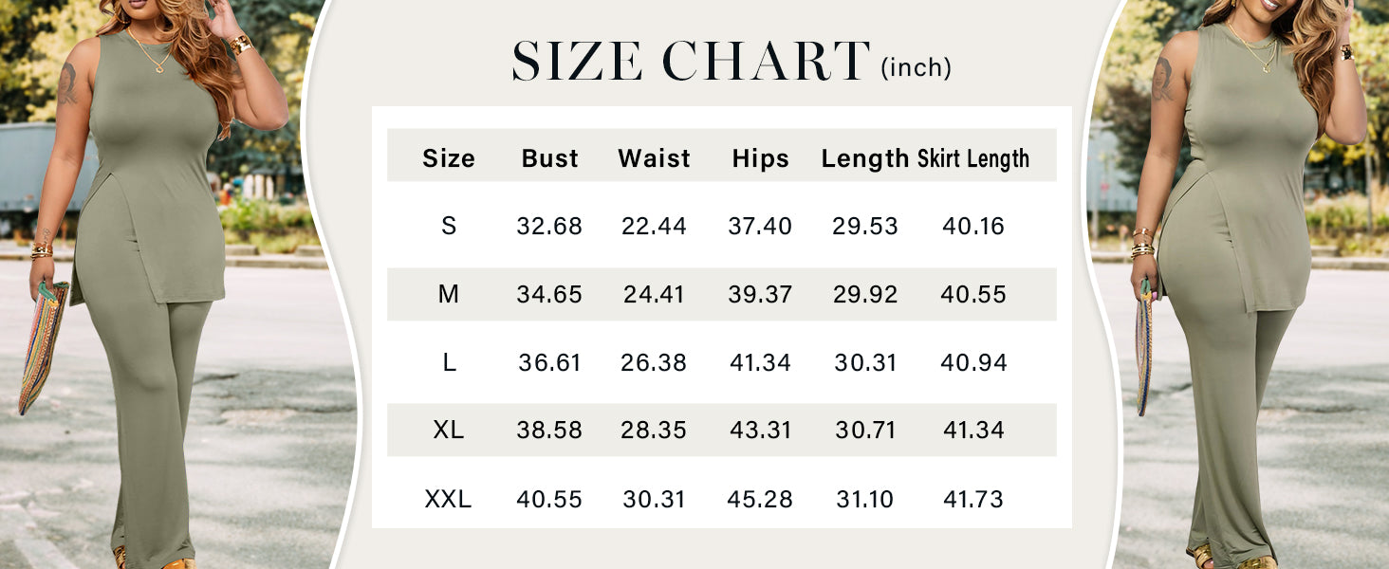Select the XL row label
1389x569 pixels.
[x=449, y=430]
